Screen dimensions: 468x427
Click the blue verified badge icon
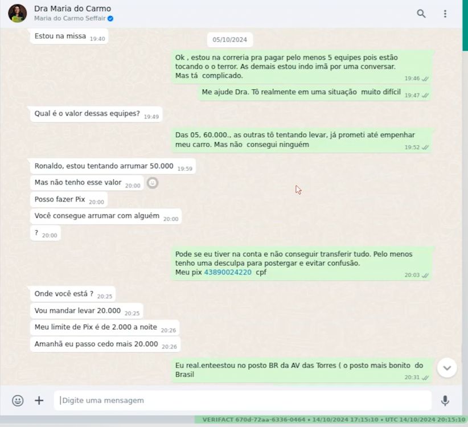pos(110,18)
